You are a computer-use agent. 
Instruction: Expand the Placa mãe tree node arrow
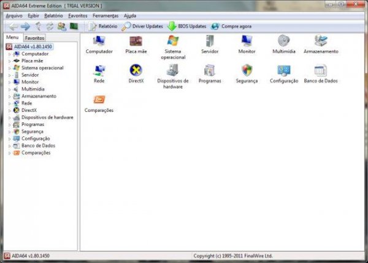click(x=10, y=61)
